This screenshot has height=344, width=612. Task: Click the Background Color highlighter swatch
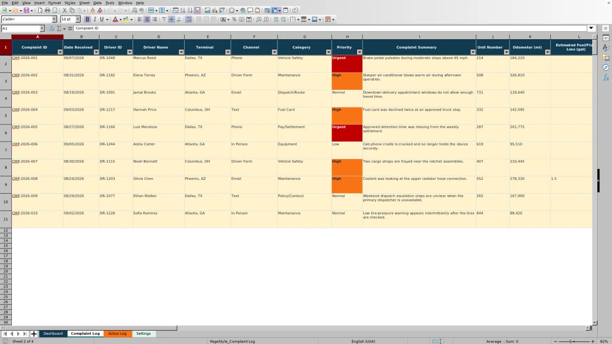click(x=125, y=19)
